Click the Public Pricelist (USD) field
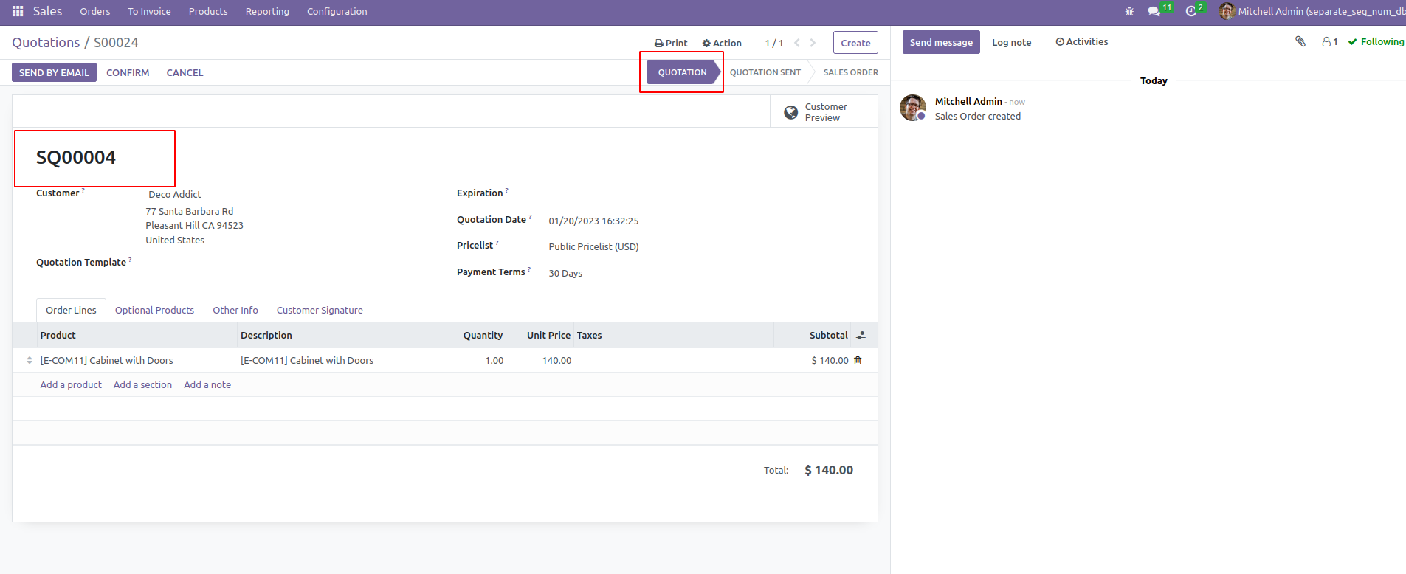The height and width of the screenshot is (574, 1406). 593,246
